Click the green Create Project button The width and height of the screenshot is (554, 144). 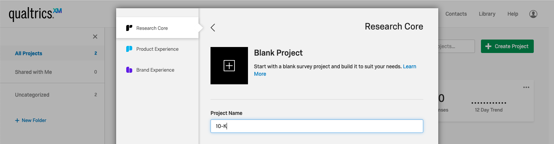coord(507,46)
